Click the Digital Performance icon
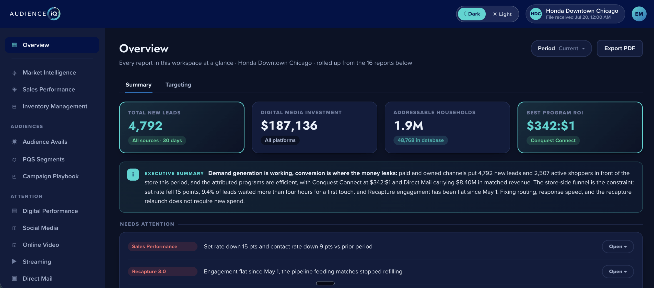 (14, 211)
